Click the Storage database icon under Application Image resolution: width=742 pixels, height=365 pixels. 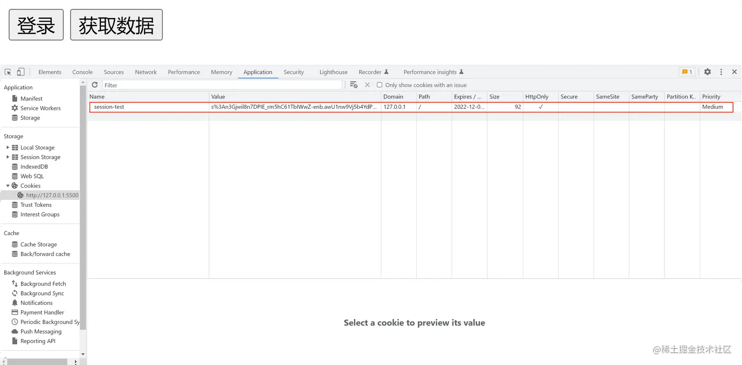pos(15,118)
